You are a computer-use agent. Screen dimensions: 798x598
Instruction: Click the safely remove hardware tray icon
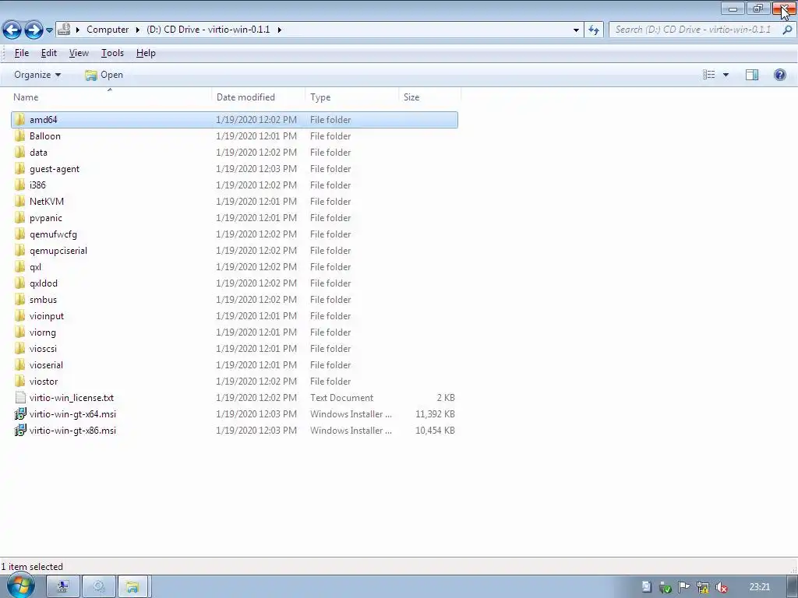[x=666, y=587]
